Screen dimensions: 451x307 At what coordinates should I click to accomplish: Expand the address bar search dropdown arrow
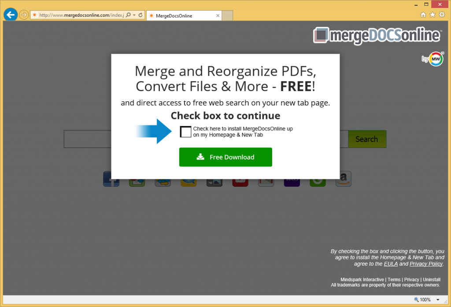coord(134,15)
